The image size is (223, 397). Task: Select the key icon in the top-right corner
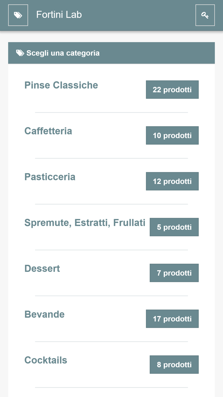click(x=205, y=15)
